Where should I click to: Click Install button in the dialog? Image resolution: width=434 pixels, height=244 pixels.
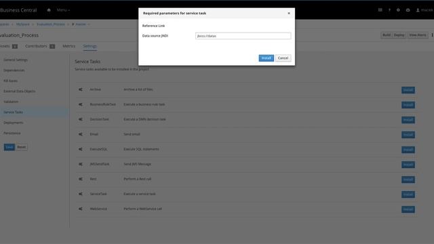[x=266, y=58]
